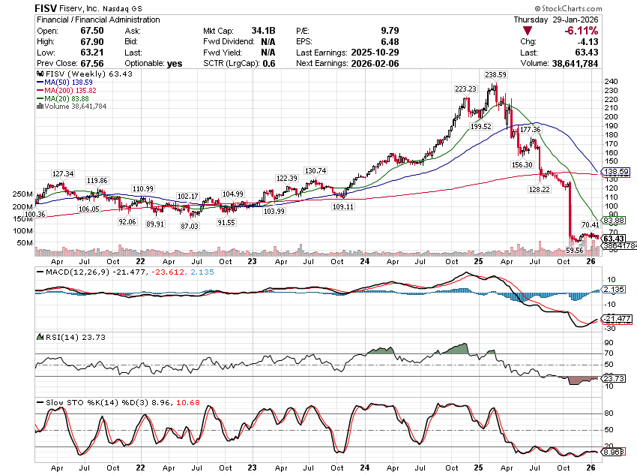Click the RSI(14) legend marker

pos(39,337)
